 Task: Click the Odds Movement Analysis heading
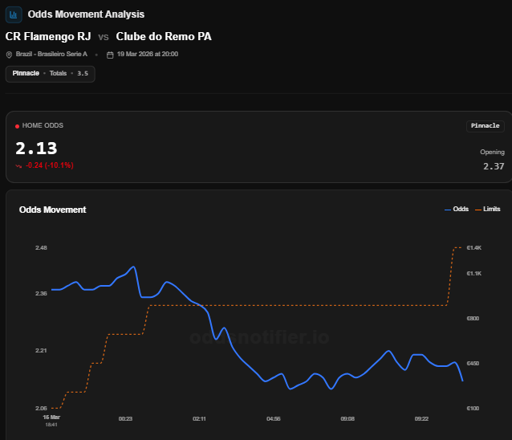(86, 14)
